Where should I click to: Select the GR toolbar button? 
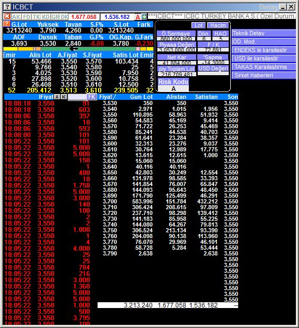coord(55,17)
